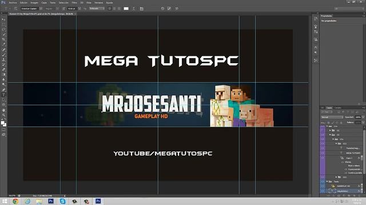Hide the topmost layer group
Image resolution: width=366 pixels, height=205 pixels.
(x=323, y=126)
